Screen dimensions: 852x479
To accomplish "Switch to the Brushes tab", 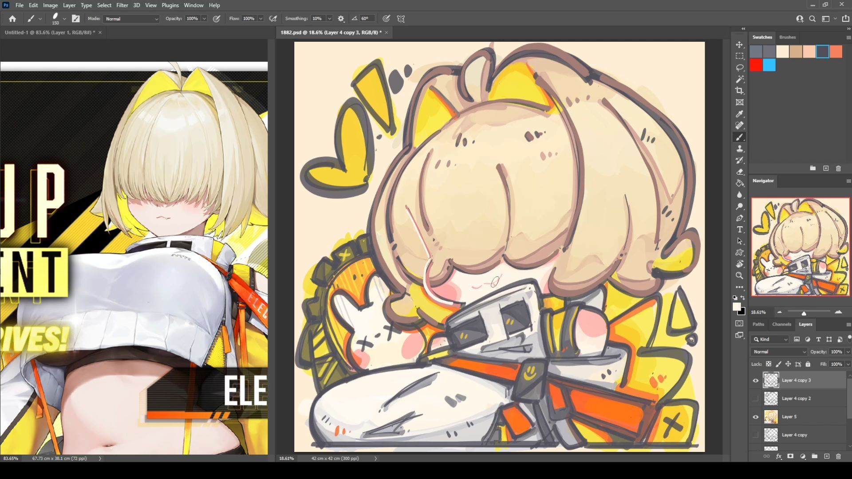I will [x=788, y=37].
